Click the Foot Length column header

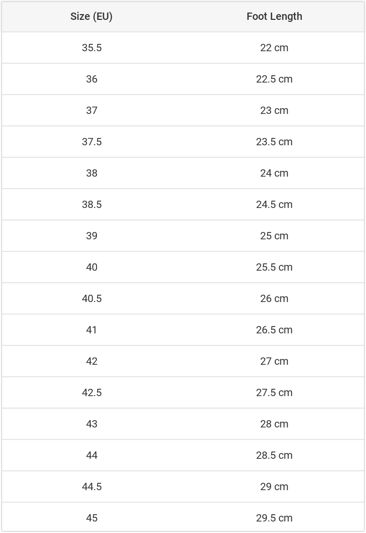pyautogui.click(x=274, y=16)
